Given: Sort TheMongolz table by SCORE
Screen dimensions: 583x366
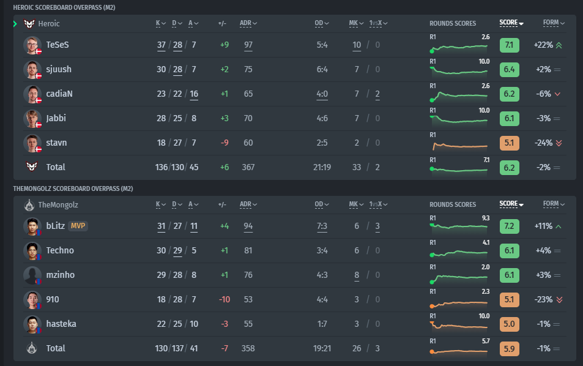Looking at the screenshot, I should [511, 204].
